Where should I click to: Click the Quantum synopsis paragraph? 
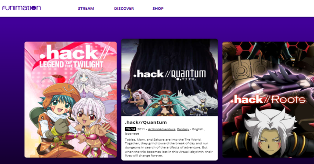pyautogui.click(x=169, y=147)
